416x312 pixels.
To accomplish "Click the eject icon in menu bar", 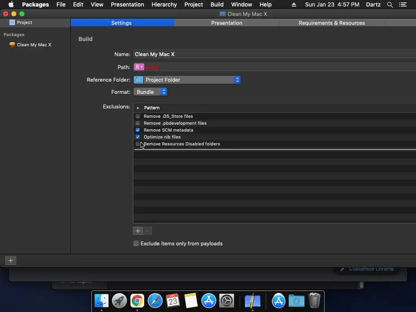I will [294, 4].
